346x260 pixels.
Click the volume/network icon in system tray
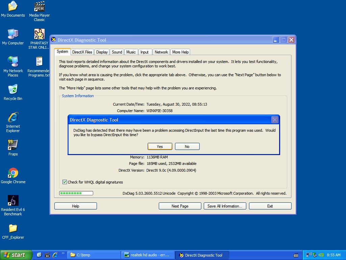[x=309, y=255]
